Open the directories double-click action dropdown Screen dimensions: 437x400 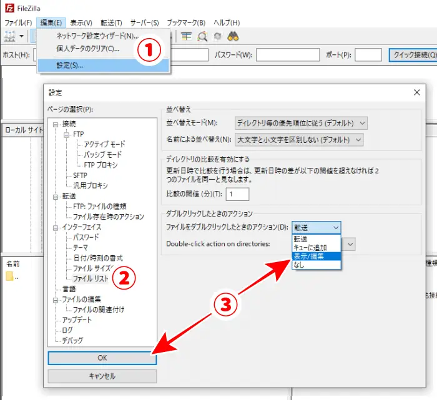click(x=350, y=244)
